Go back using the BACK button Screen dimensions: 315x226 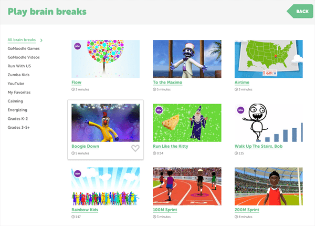(300, 11)
